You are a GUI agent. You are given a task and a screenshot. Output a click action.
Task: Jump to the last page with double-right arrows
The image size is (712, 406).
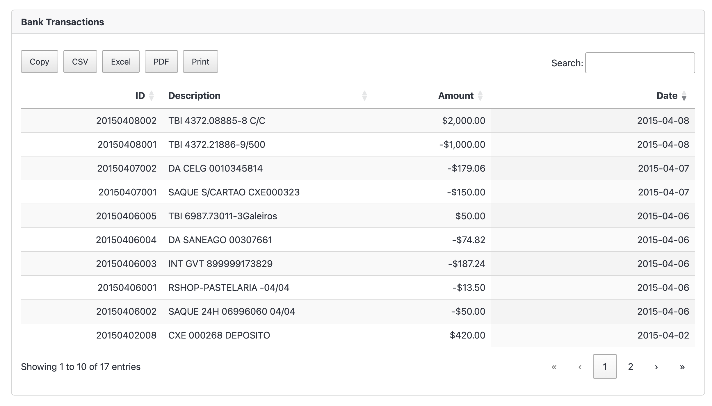click(682, 367)
